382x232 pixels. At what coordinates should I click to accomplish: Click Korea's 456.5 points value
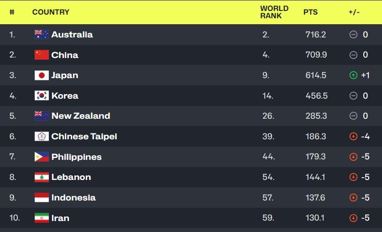tap(316, 96)
